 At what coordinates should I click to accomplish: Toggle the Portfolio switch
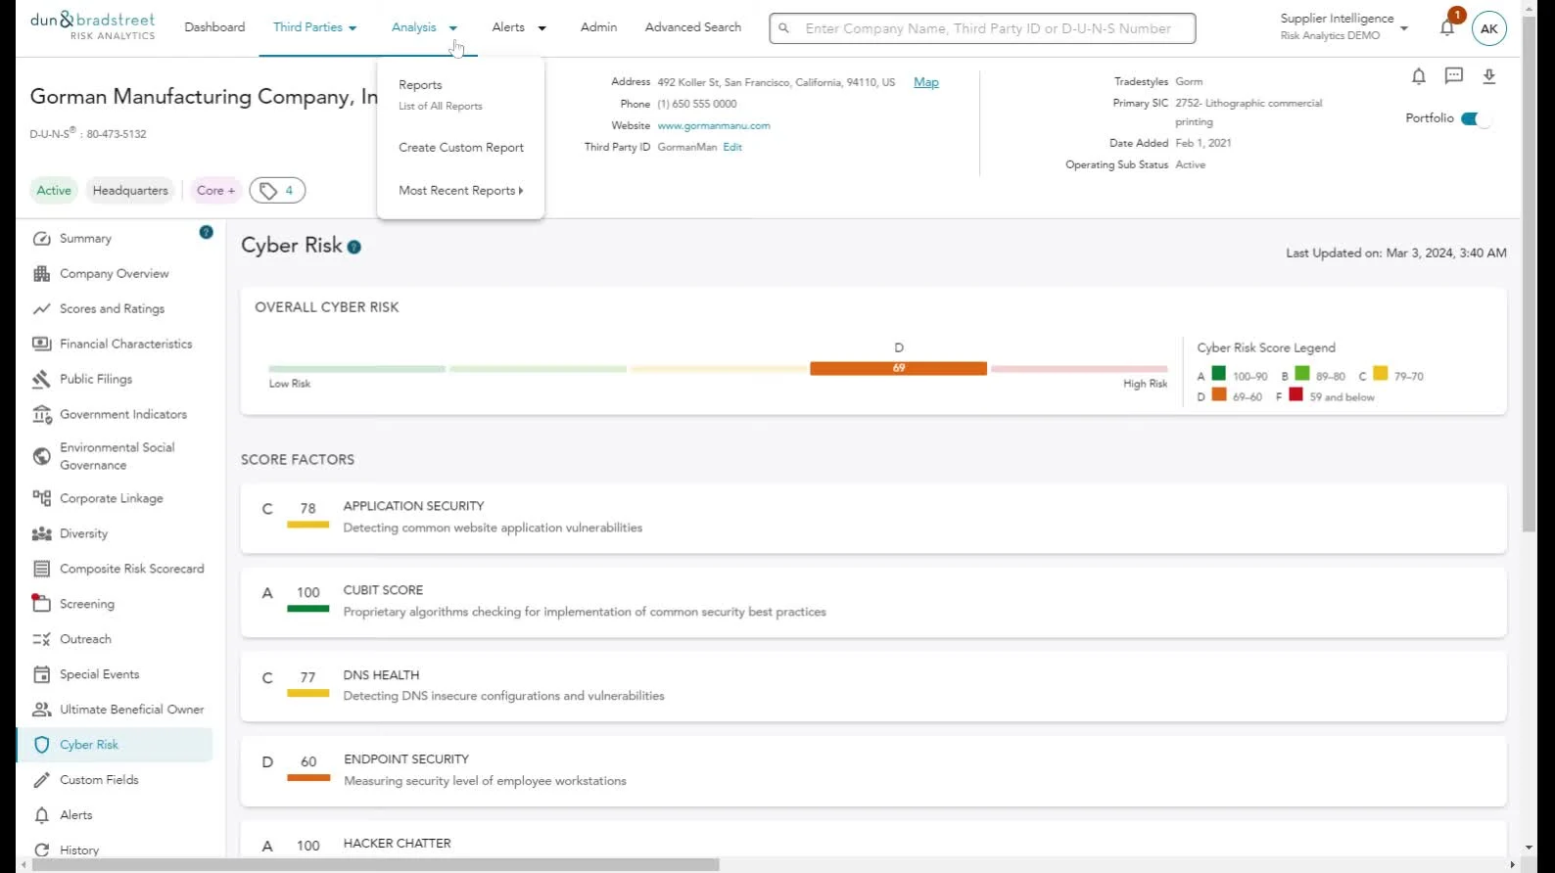[1476, 119]
